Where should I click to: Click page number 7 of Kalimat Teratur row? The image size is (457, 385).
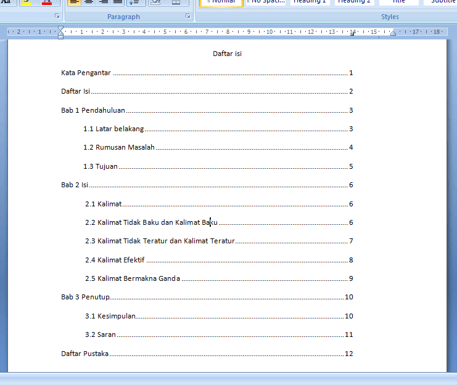(351, 241)
